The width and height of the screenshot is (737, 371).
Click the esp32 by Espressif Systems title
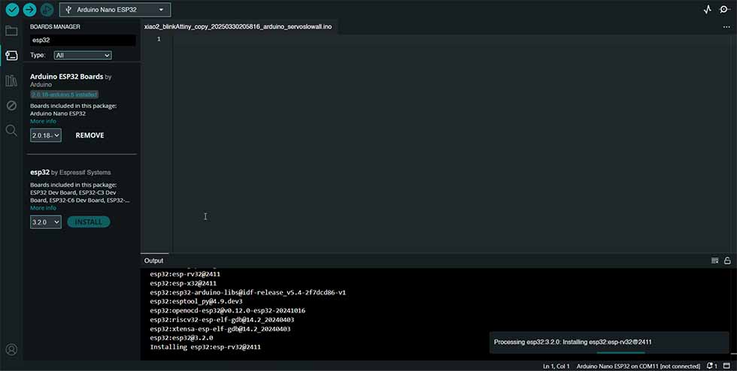pyautogui.click(x=71, y=172)
